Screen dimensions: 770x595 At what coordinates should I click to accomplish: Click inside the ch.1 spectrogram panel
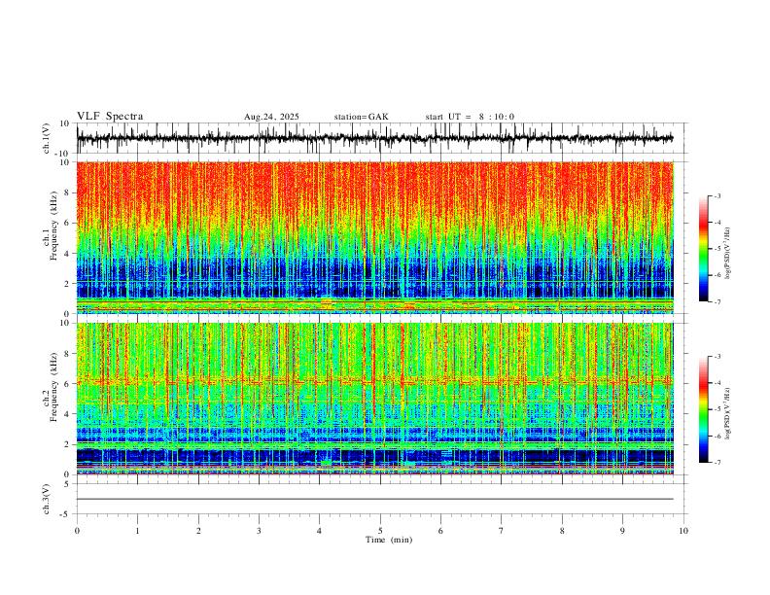click(x=374, y=237)
